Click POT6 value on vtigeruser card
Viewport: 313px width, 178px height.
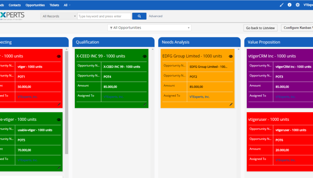pos(279,140)
